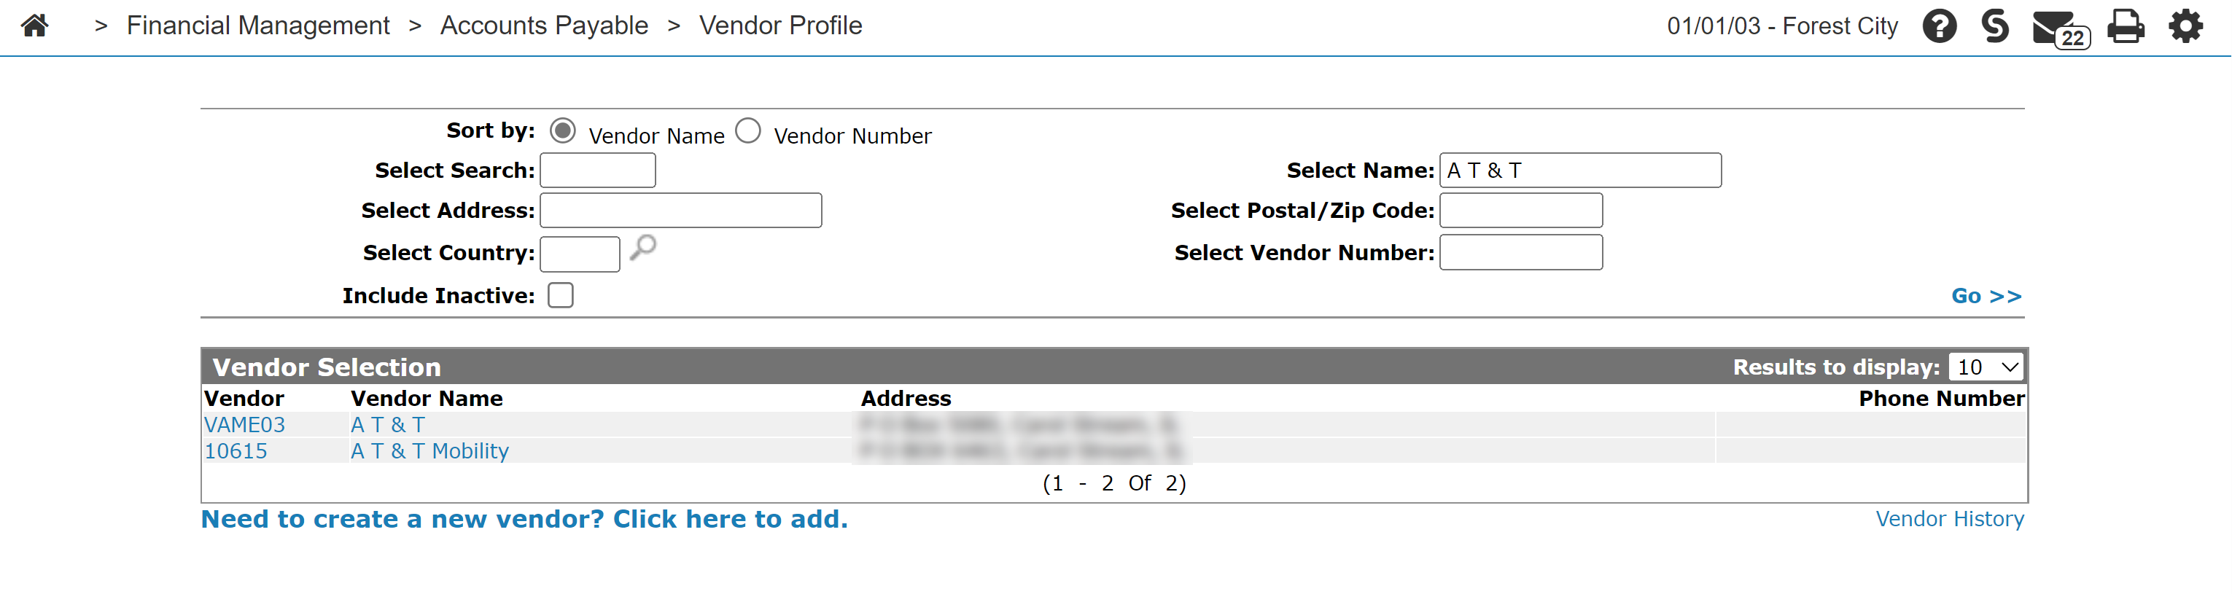This screenshot has height=594, width=2232.
Task: Open the settings gear icon
Action: click(2185, 26)
